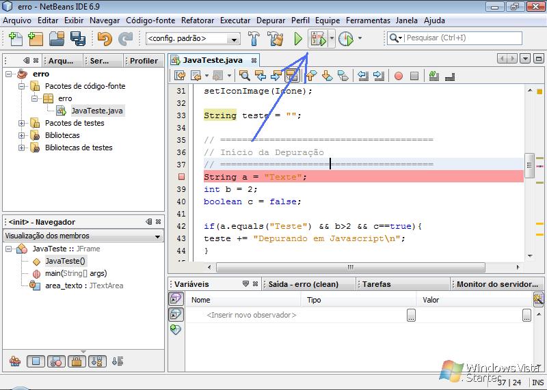This screenshot has width=547, height=390.
Task: Click the Find Selection magnifier icon
Action: pos(244,75)
